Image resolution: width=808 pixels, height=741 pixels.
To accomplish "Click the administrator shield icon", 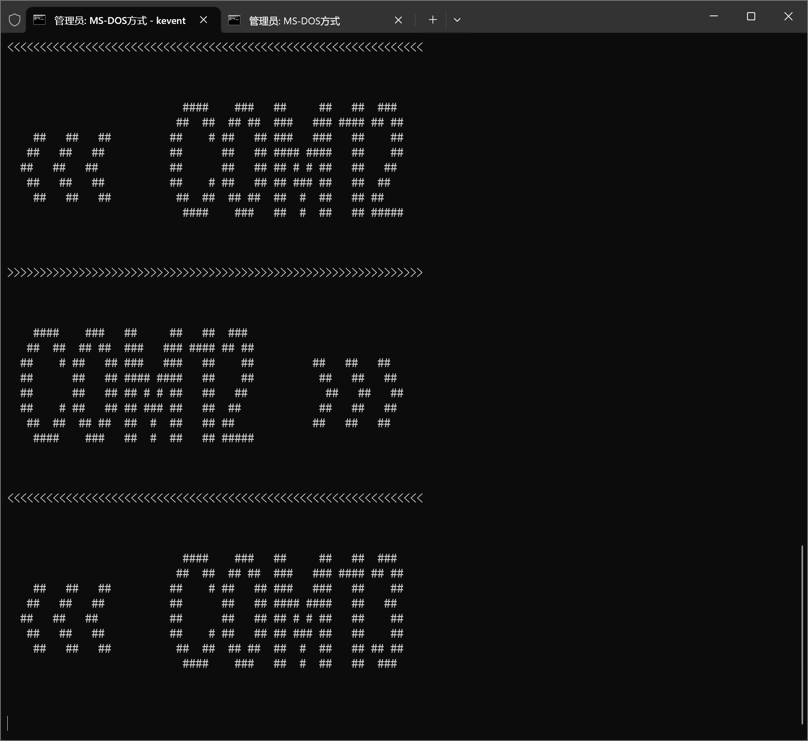I will point(15,20).
